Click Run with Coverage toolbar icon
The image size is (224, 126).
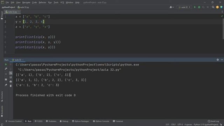[203, 7]
